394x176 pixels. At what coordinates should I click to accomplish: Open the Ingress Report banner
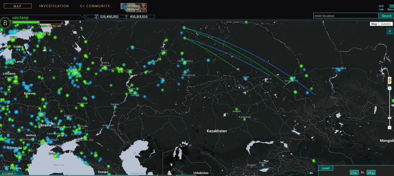[x=133, y=7]
